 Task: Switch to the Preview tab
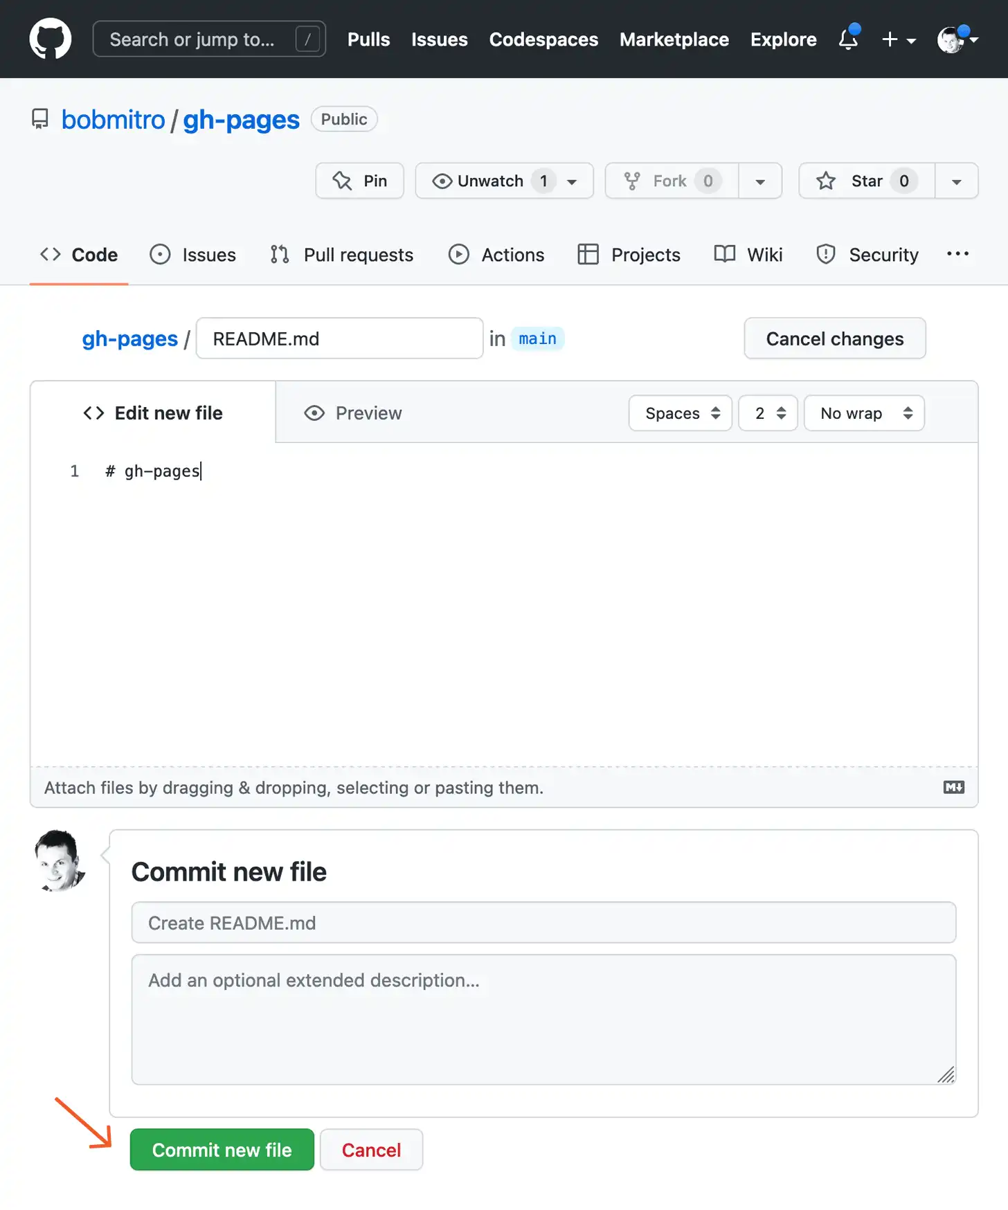pos(353,413)
